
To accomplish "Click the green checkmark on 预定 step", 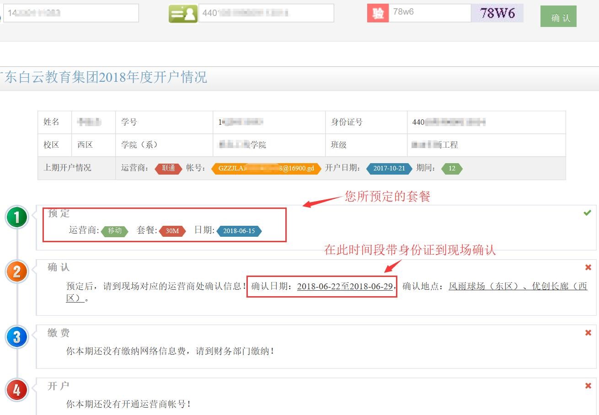I will 588,213.
